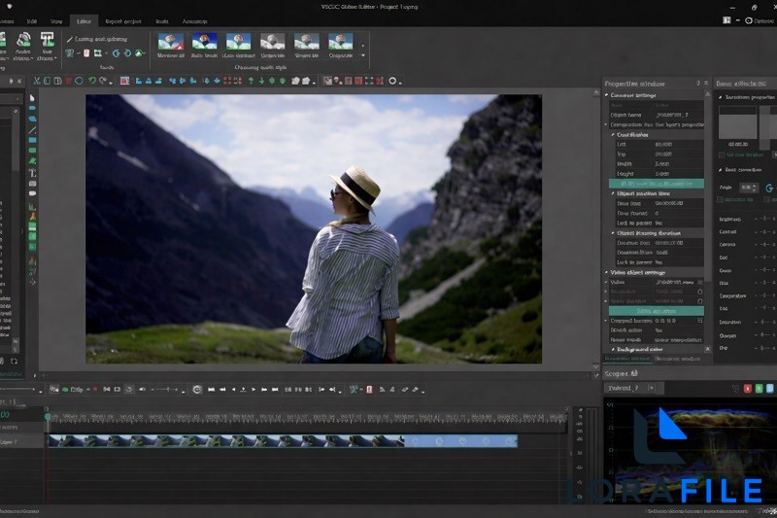Image resolution: width=777 pixels, height=518 pixels.
Task: Click the top-right window layout icon
Action: coord(726,20)
